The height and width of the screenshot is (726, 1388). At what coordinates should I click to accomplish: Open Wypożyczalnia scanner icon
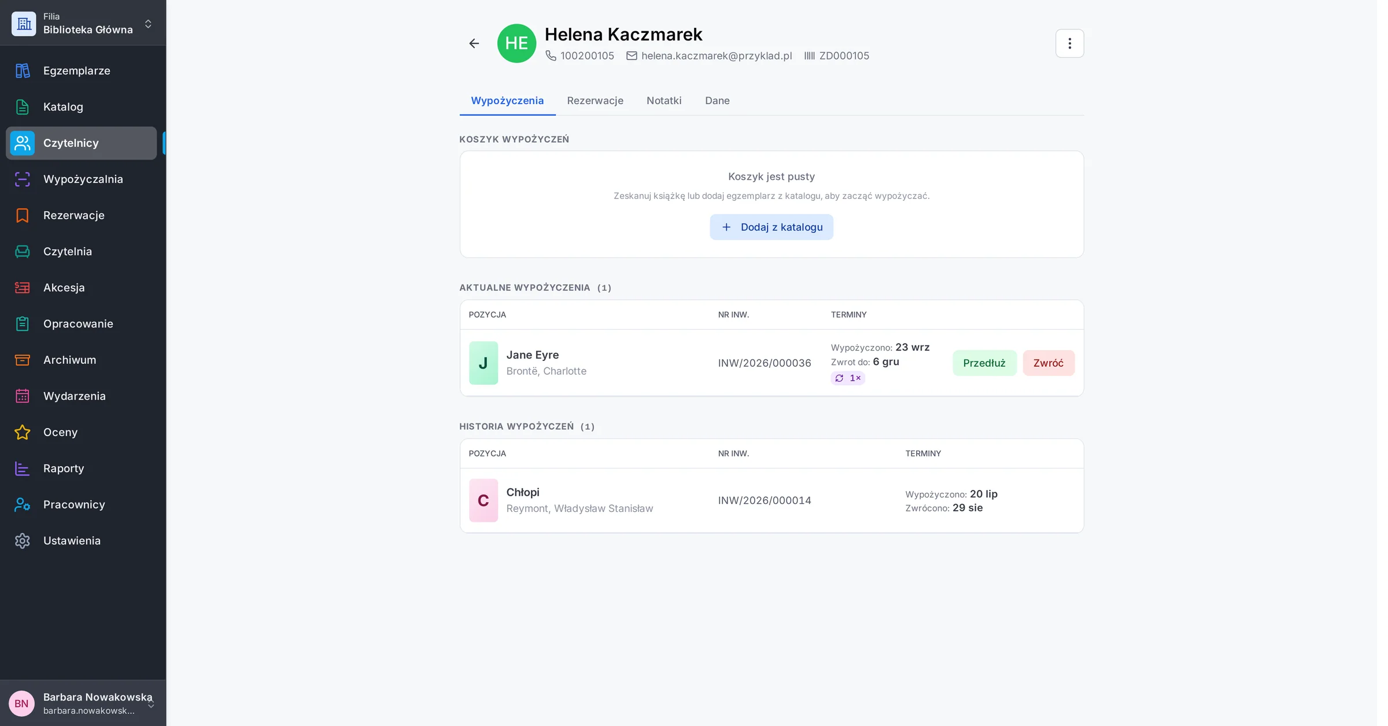[23, 179]
